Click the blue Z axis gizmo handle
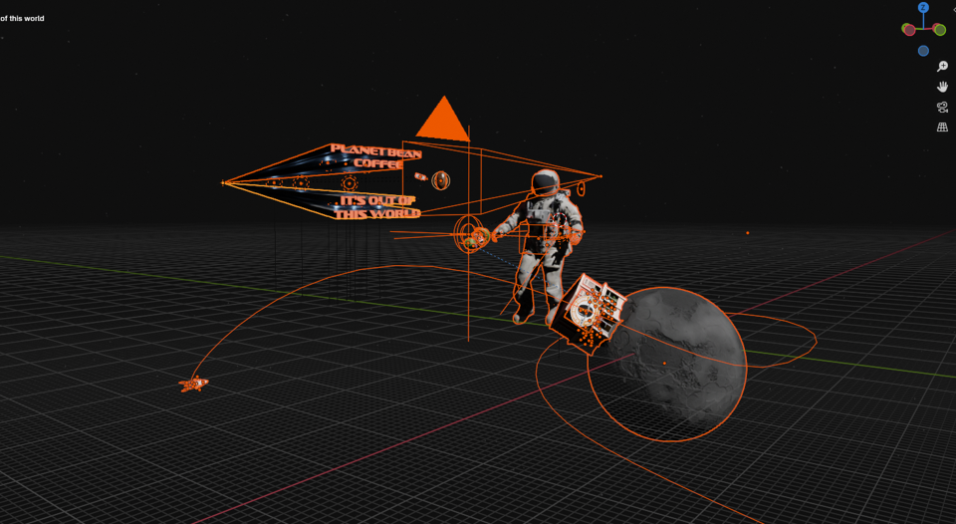 point(924,8)
